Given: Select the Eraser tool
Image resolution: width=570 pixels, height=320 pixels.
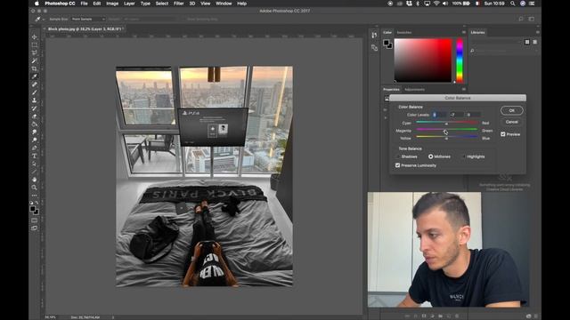Looking at the screenshot, I should pos(35,116).
